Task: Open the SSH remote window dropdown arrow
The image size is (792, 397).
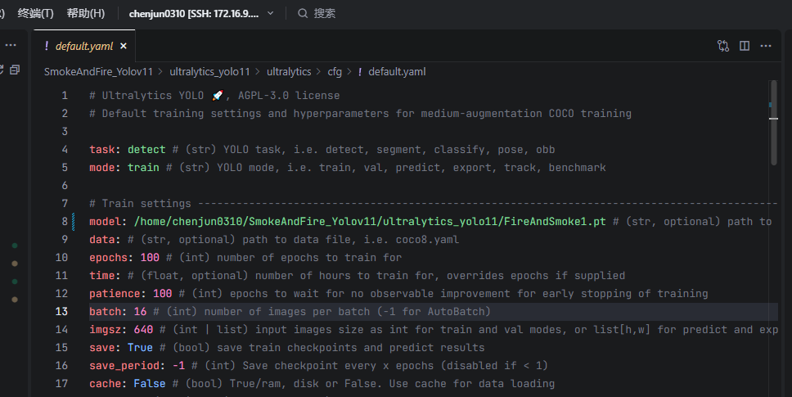Action: [270, 13]
